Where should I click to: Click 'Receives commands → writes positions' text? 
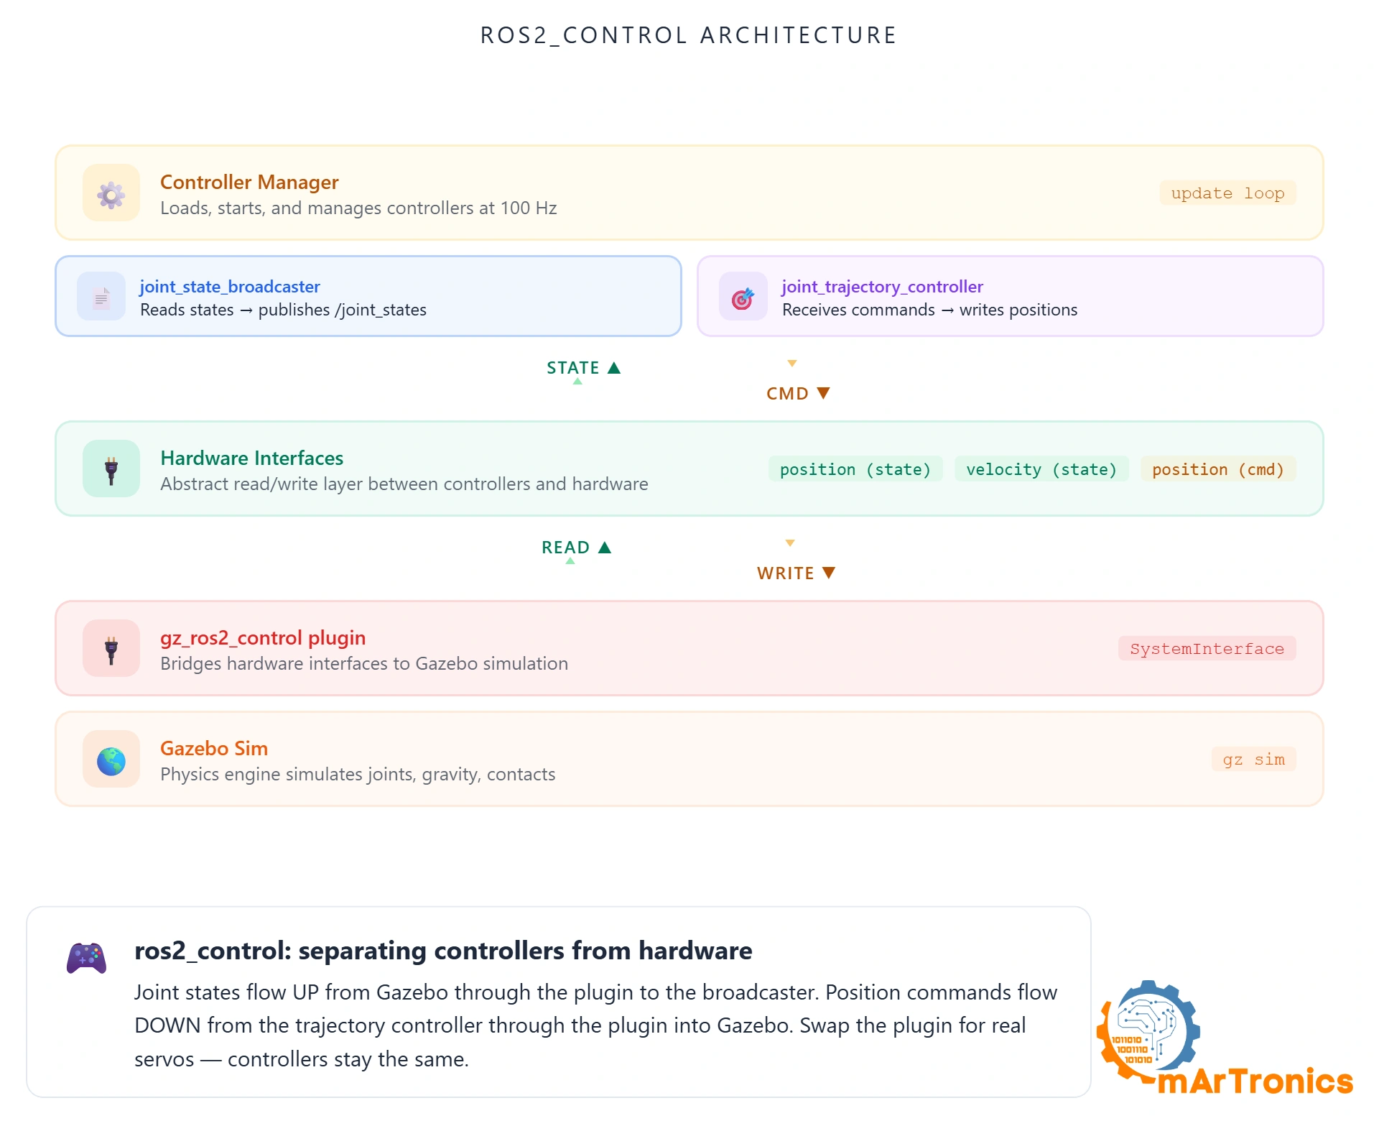tap(929, 310)
